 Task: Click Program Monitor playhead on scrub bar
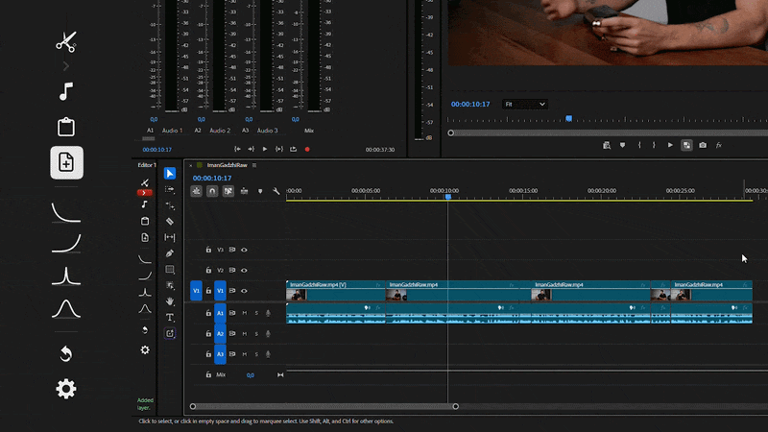tap(568, 118)
